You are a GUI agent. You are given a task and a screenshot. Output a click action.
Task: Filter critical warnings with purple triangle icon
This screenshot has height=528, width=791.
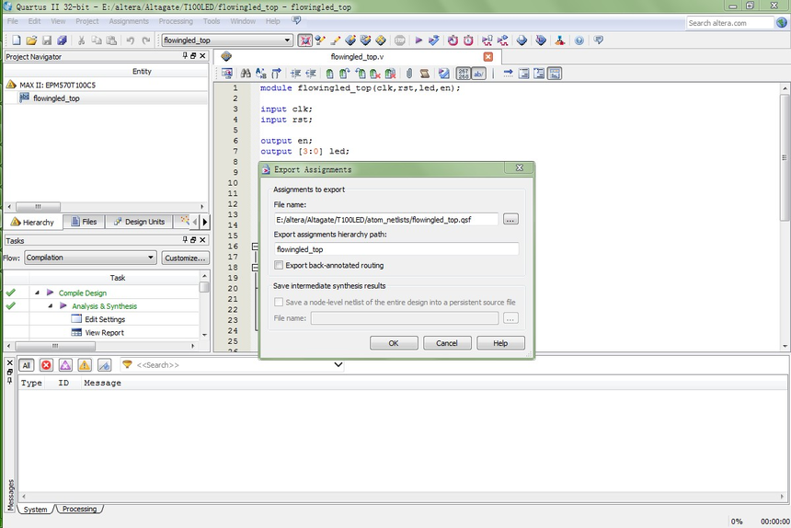(65, 365)
